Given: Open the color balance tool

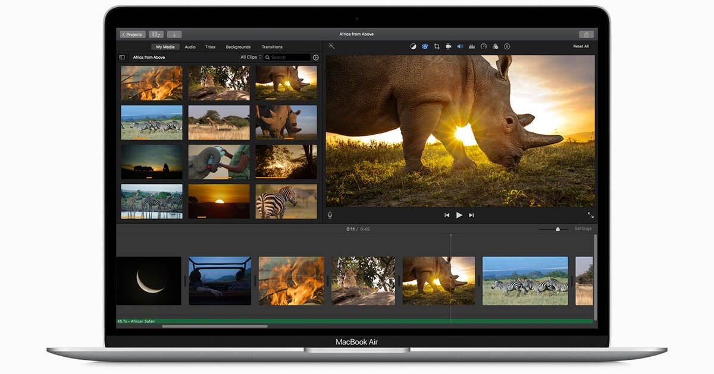Looking at the screenshot, I should 414,46.
